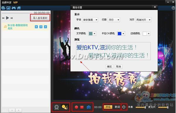
Task: Confirm settings with 确定 button
Action: pyautogui.click(x=109, y=67)
